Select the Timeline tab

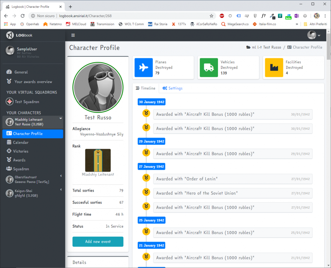pos(146,88)
